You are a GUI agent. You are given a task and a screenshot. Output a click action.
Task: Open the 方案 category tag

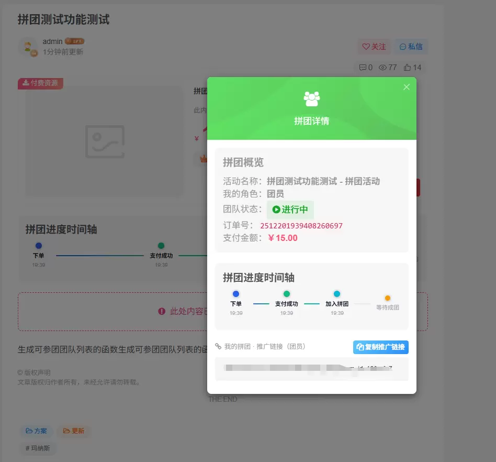point(37,431)
